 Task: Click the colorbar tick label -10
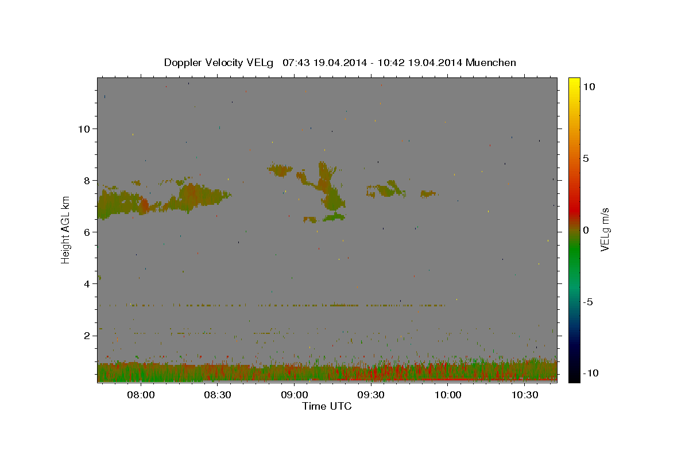591,374
